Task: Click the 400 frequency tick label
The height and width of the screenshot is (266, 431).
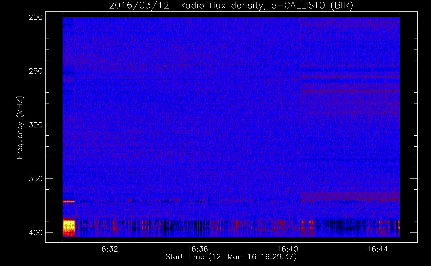Action: (x=36, y=232)
